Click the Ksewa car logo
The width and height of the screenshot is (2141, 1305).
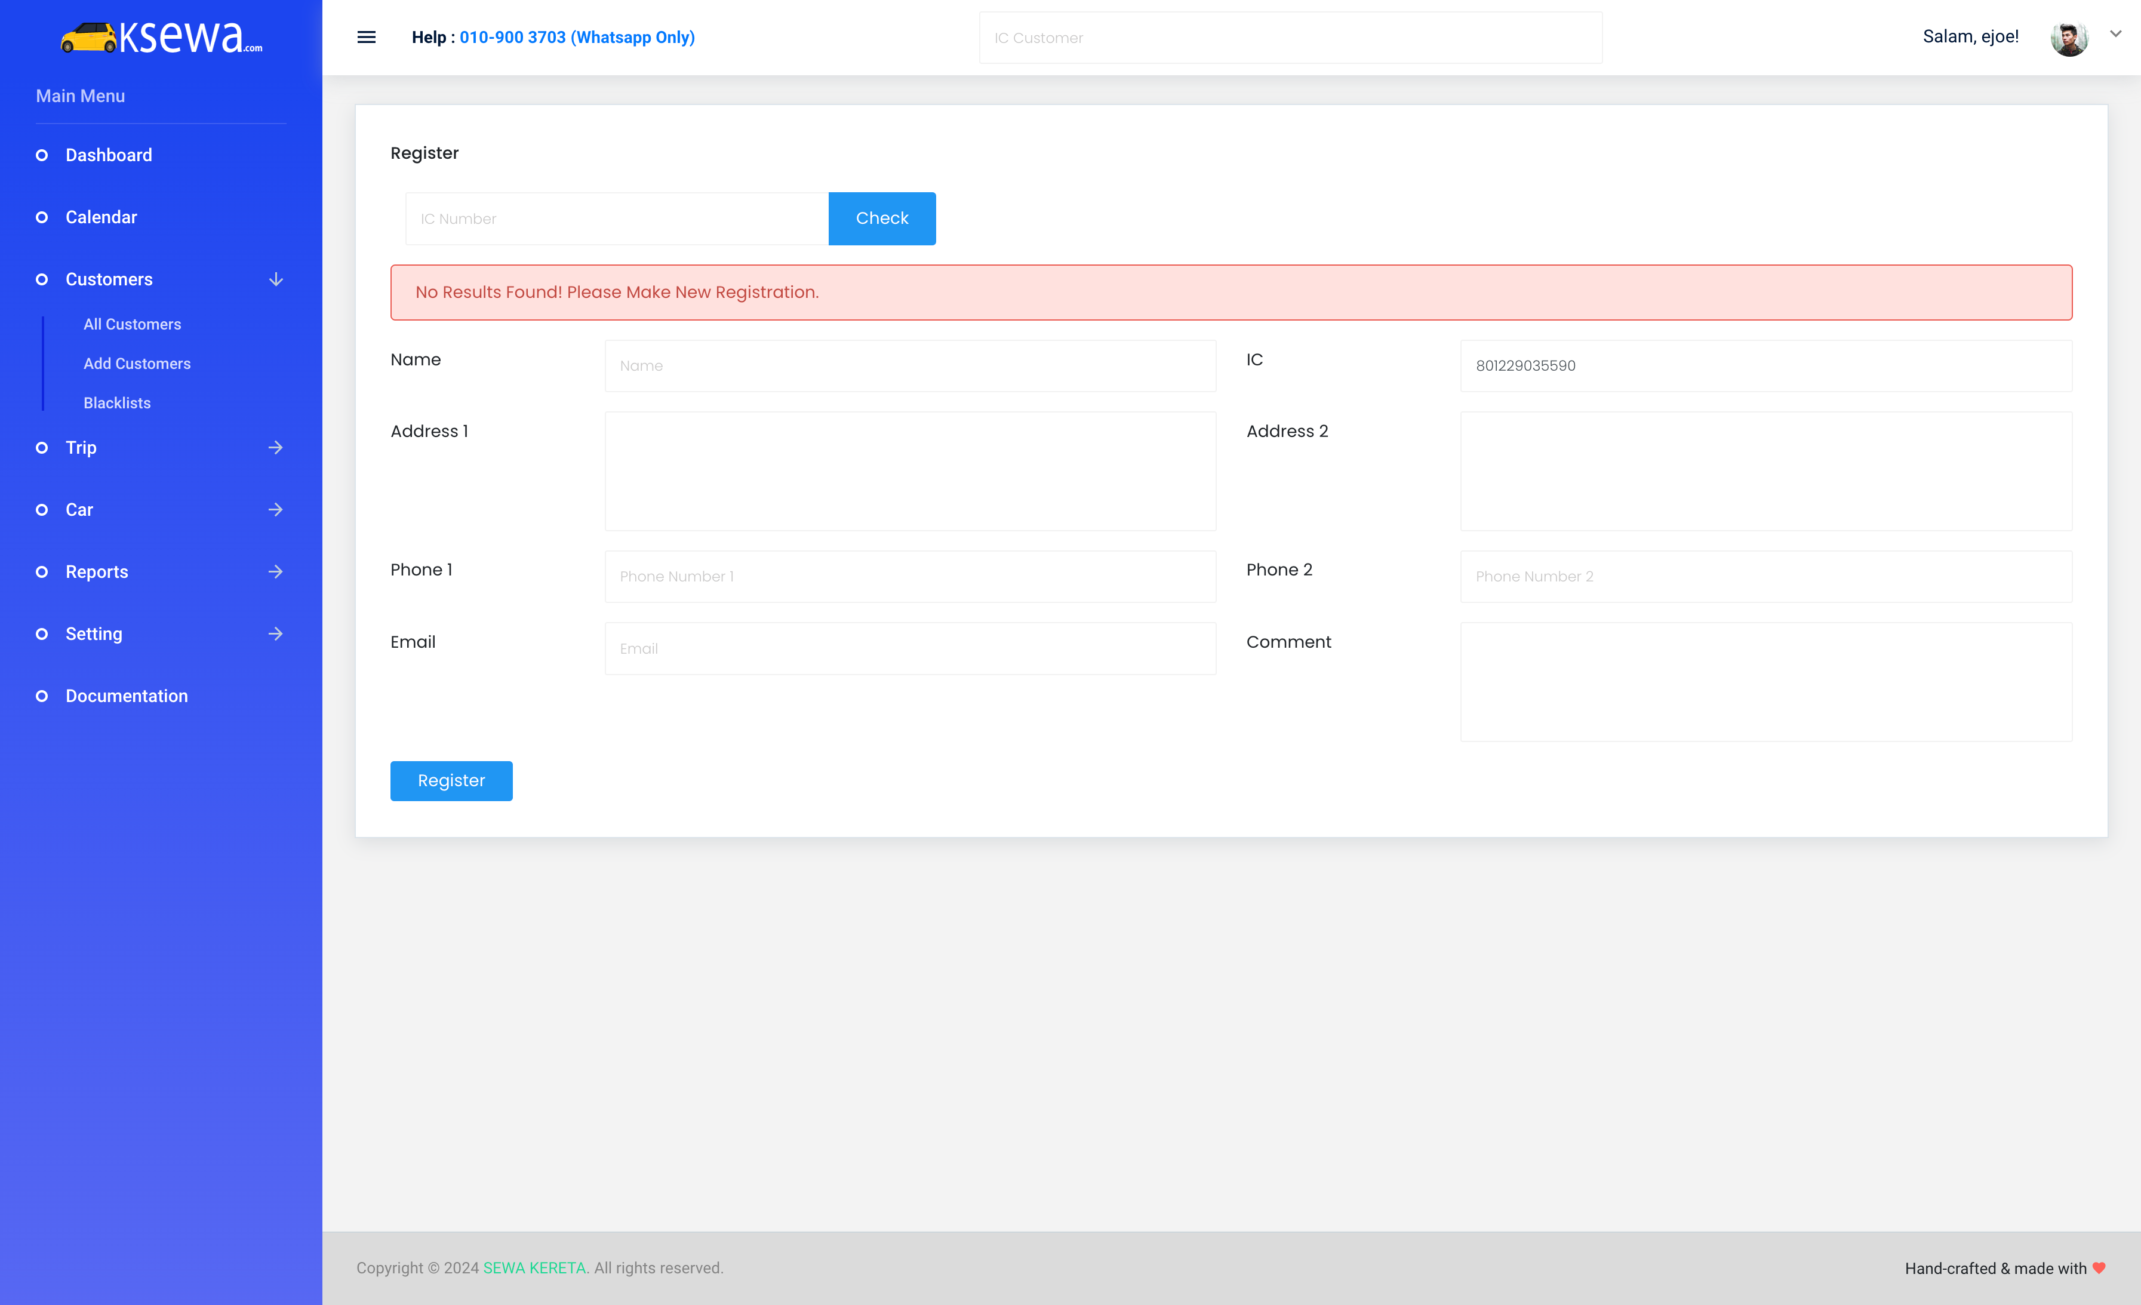coord(162,38)
